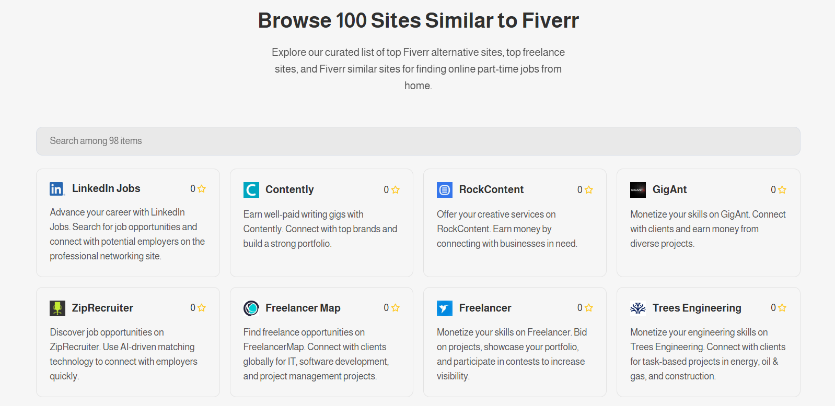Screen dimensions: 835x406
Task: Click the LinkedIn Jobs logo icon
Action: pos(57,189)
